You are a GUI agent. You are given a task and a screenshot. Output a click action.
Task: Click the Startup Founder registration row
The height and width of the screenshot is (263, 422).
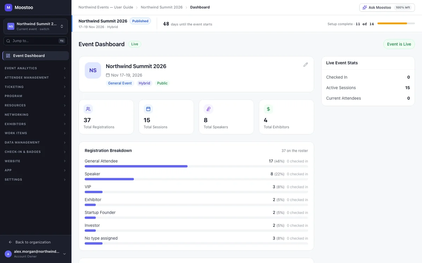coord(196,214)
